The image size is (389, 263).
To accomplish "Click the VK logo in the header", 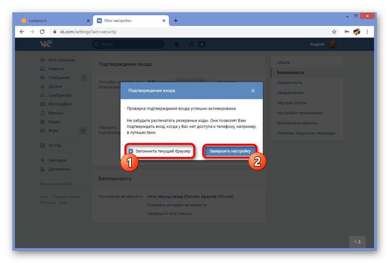I will click(x=46, y=44).
